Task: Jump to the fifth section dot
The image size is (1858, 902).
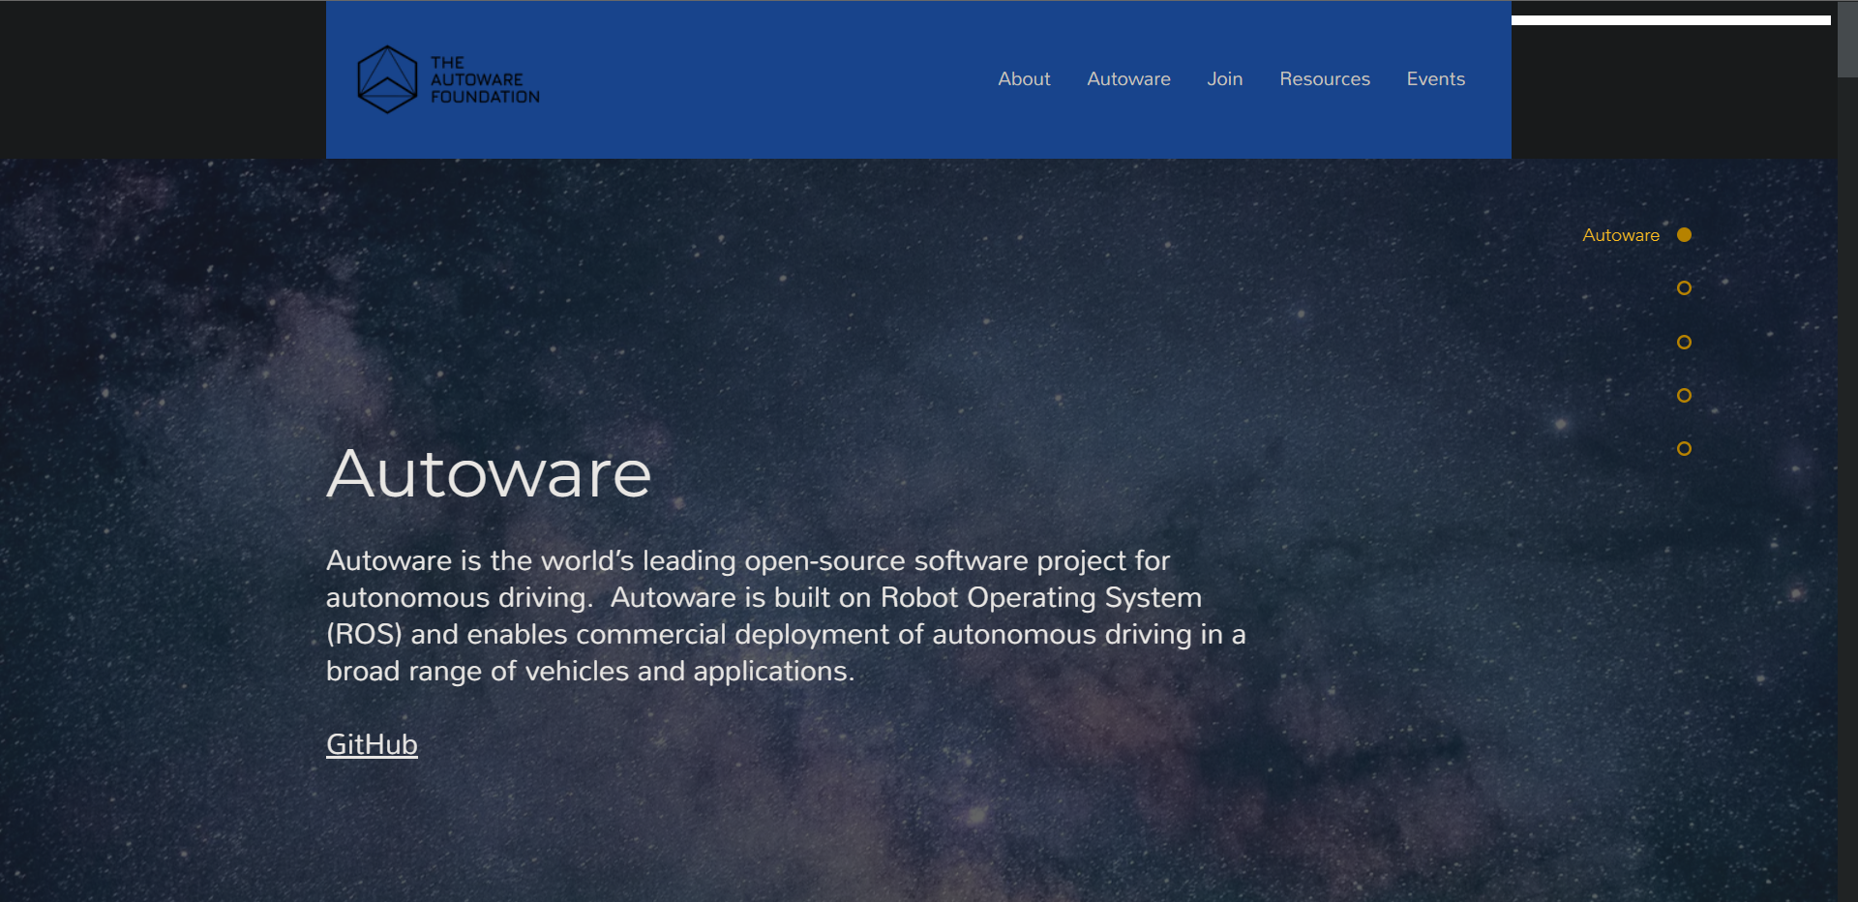Action: (x=1684, y=449)
